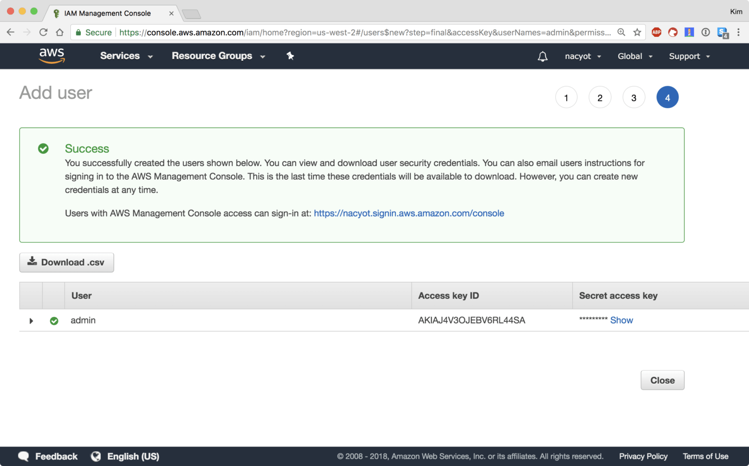The width and height of the screenshot is (749, 466).
Task: Go to step 2 in wizard
Action: (x=600, y=98)
